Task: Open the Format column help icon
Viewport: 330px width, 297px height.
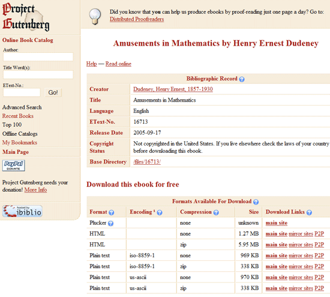Action: click(x=112, y=212)
